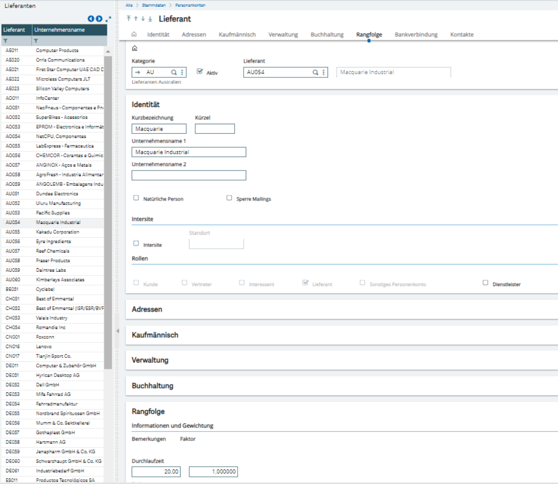Toggle Kunde role checkbox

tap(136, 283)
